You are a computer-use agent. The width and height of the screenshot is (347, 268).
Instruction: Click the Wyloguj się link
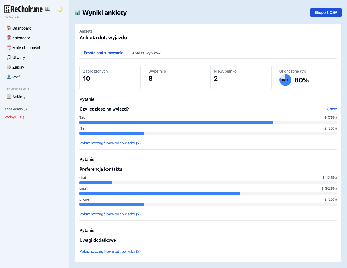14,117
